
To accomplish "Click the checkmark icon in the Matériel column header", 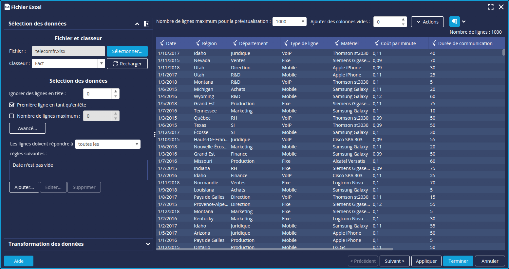I will coord(337,43).
